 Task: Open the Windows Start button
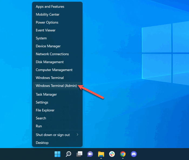(x=57, y=154)
